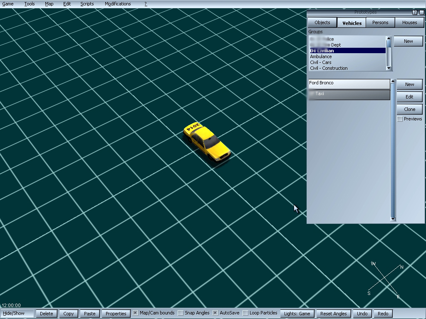Viewport: 426px width, 319px height.
Task: Switch to the Vehicles tab
Action: 352,23
